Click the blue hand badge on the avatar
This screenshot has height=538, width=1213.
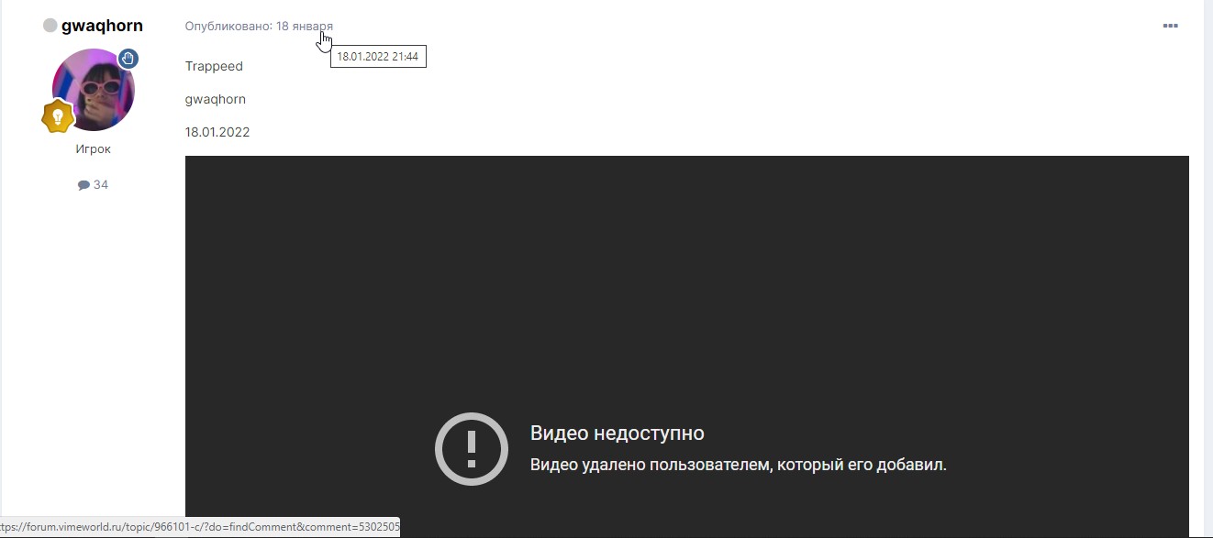pyautogui.click(x=128, y=59)
